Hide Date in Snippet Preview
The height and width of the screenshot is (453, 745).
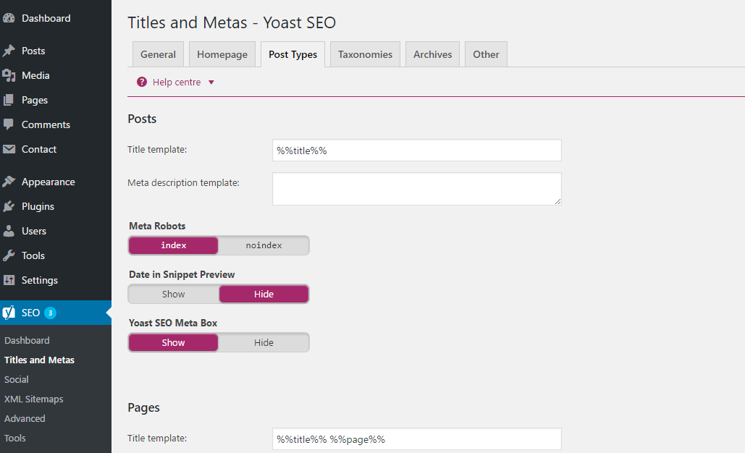pos(264,295)
